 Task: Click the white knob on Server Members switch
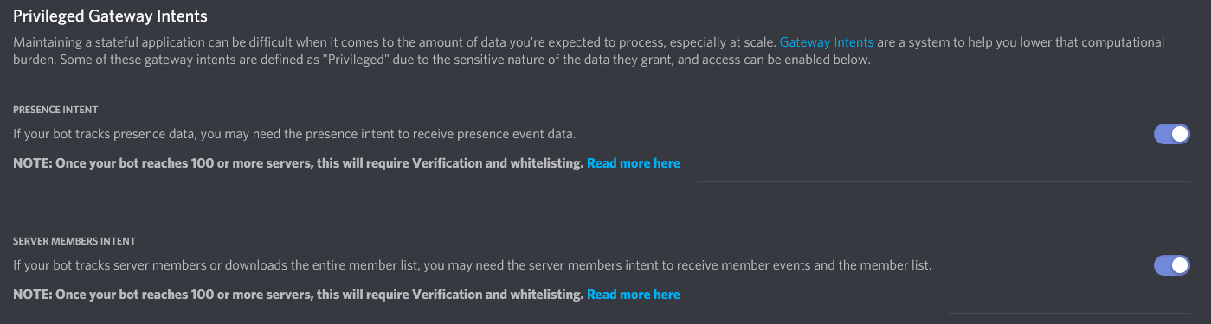point(1180,265)
